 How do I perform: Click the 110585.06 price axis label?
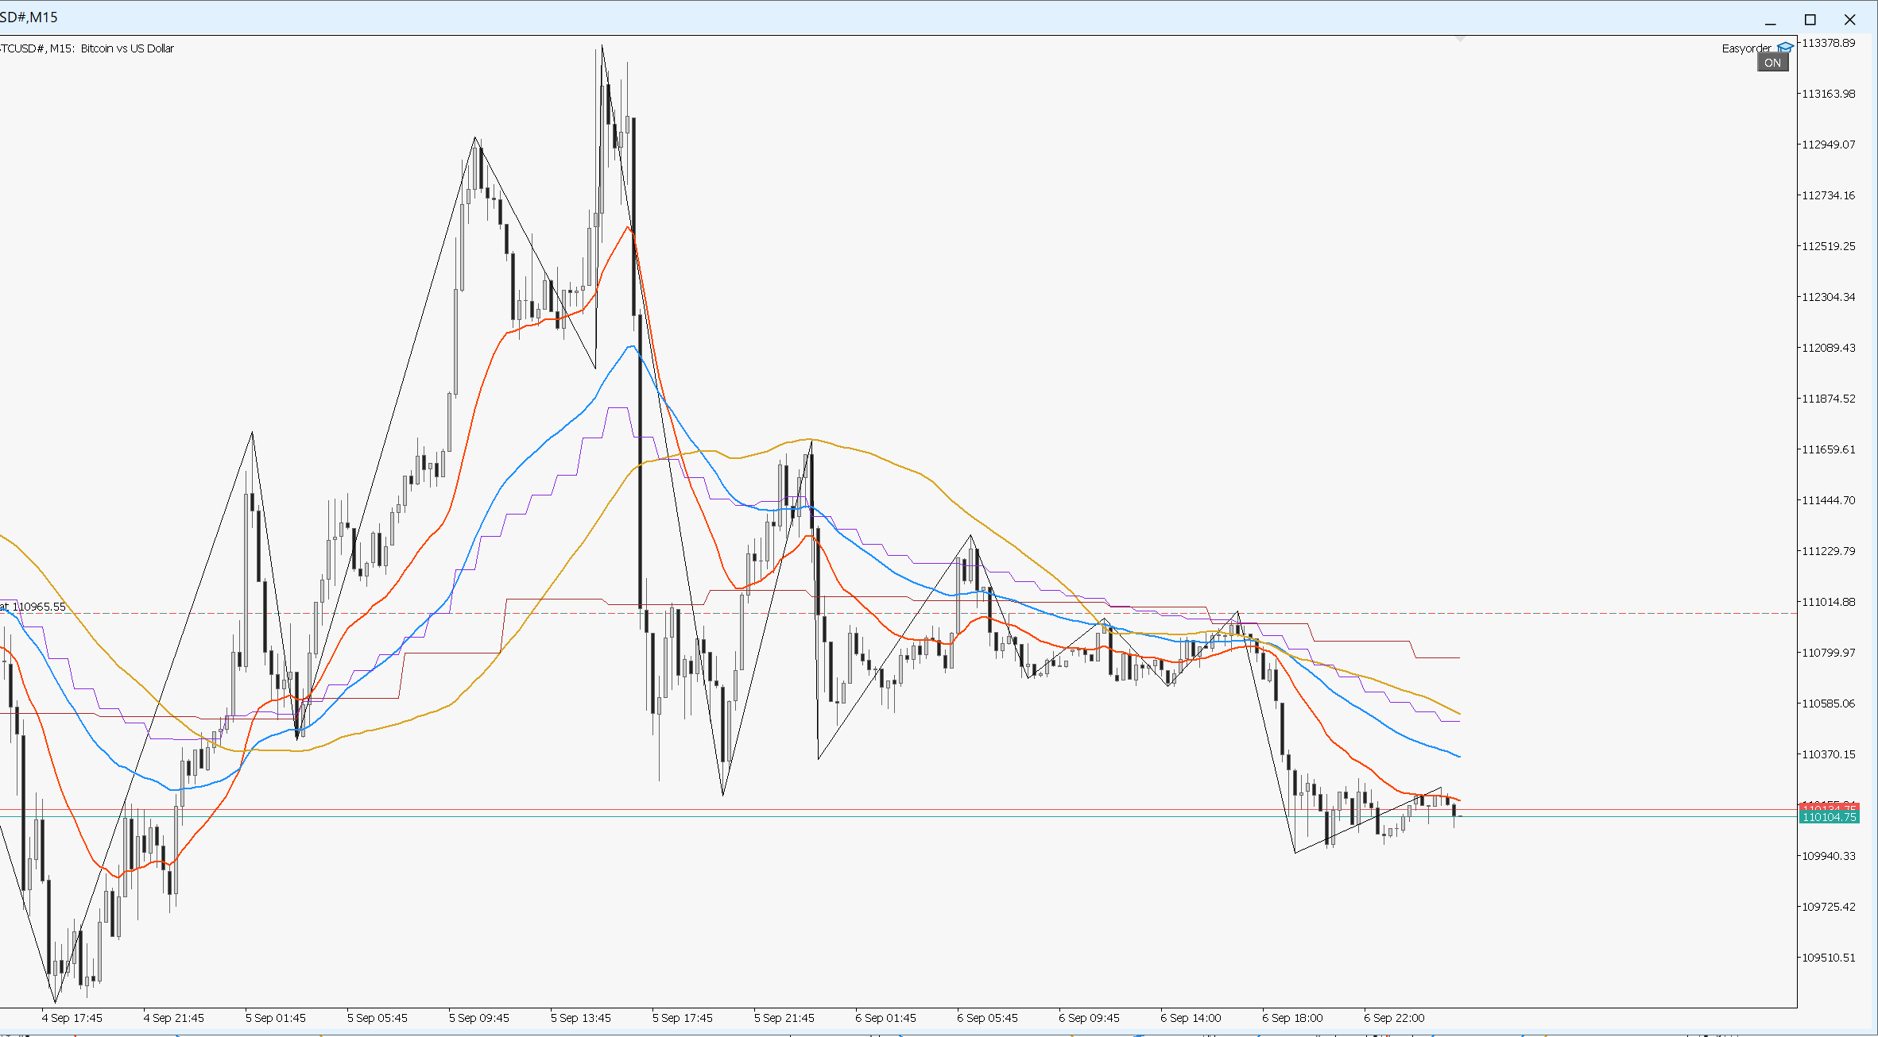(1828, 704)
